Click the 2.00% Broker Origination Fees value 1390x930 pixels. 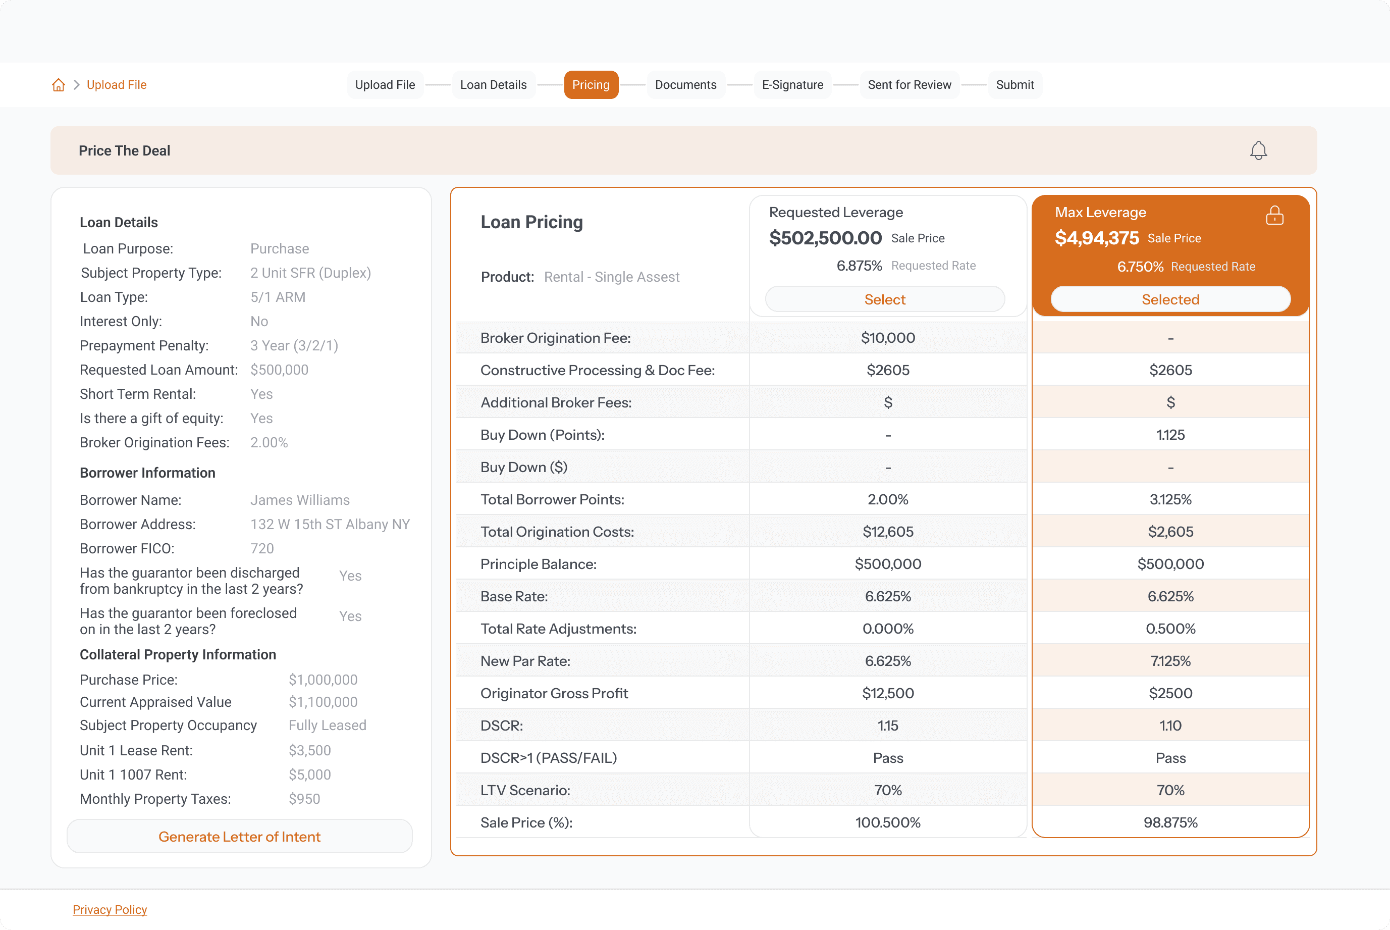tap(269, 442)
